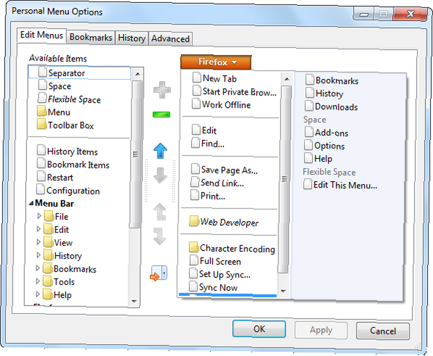Select the Edit entry in the Firefox menu list
Viewport: 433px width, 356px height.
[204, 130]
